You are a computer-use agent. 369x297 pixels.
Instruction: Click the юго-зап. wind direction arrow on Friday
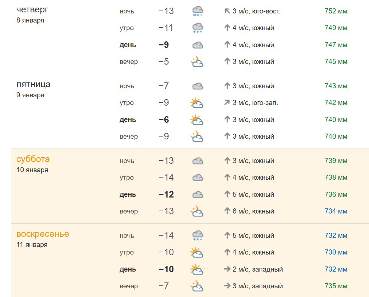click(228, 103)
